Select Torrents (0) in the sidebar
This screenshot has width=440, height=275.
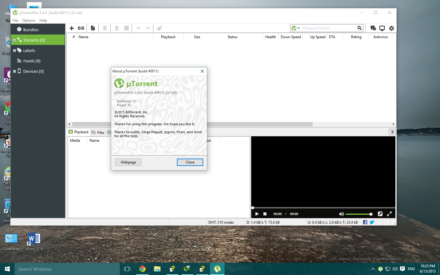(x=38, y=40)
